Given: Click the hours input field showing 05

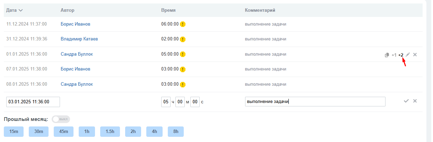Looking at the screenshot, I should point(166,102).
